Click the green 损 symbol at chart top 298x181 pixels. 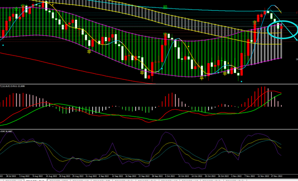[165, 7]
